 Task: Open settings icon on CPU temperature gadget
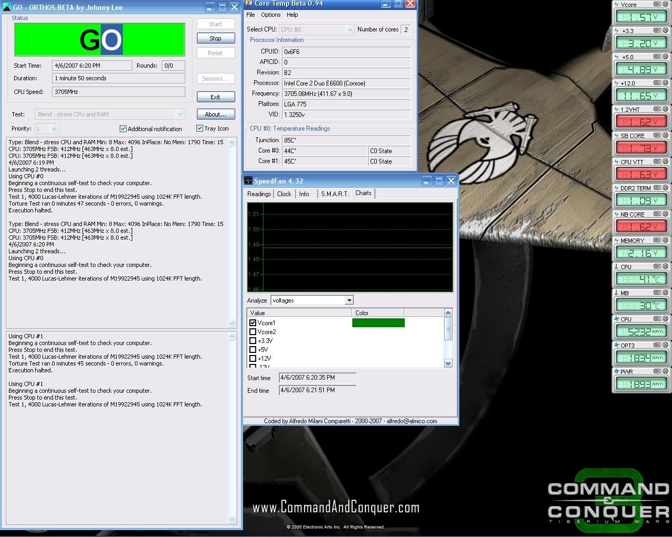657,266
